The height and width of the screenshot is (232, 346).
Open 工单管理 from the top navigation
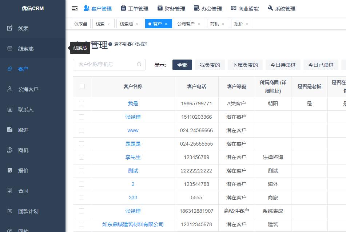click(135, 8)
